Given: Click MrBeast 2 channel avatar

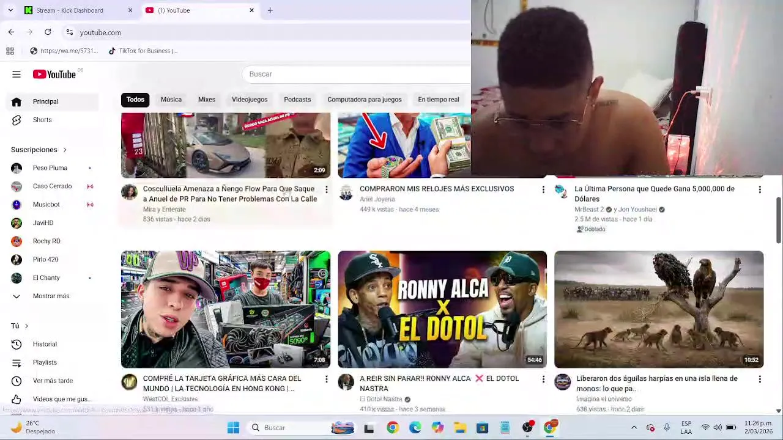Looking at the screenshot, I should (x=562, y=192).
